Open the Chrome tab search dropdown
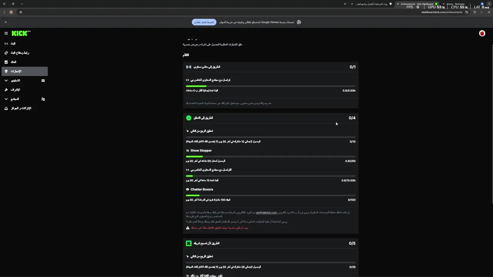This screenshot has height=277, width=493. pyautogui.click(x=489, y=4)
